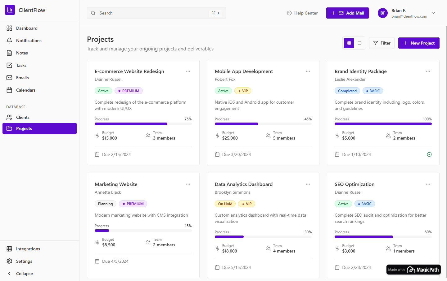
Task: Open Integrations from the sidebar
Action: point(28,249)
